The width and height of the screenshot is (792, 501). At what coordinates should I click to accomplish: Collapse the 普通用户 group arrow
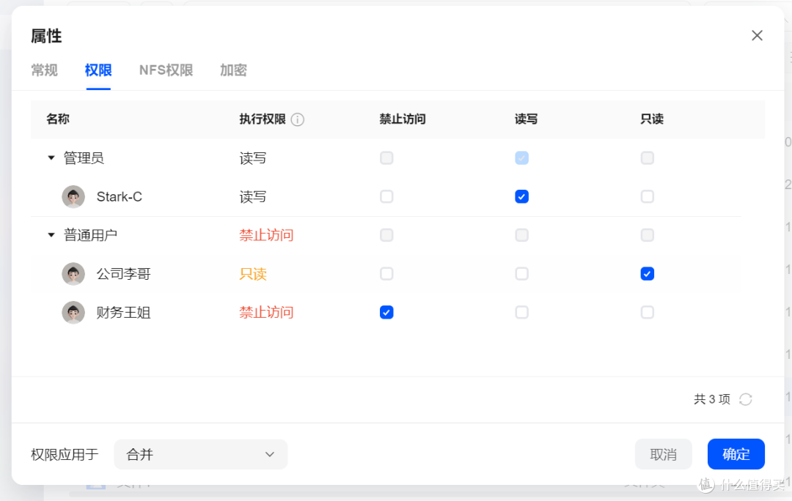[x=51, y=235]
